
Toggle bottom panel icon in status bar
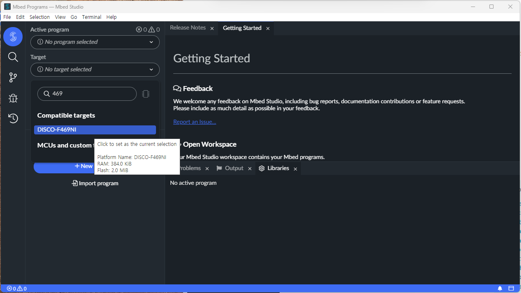(x=511, y=288)
